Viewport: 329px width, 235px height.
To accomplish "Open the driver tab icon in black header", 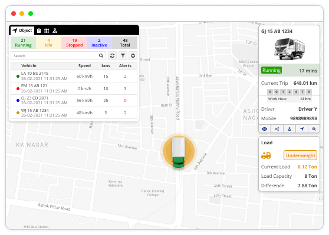I will (55, 31).
